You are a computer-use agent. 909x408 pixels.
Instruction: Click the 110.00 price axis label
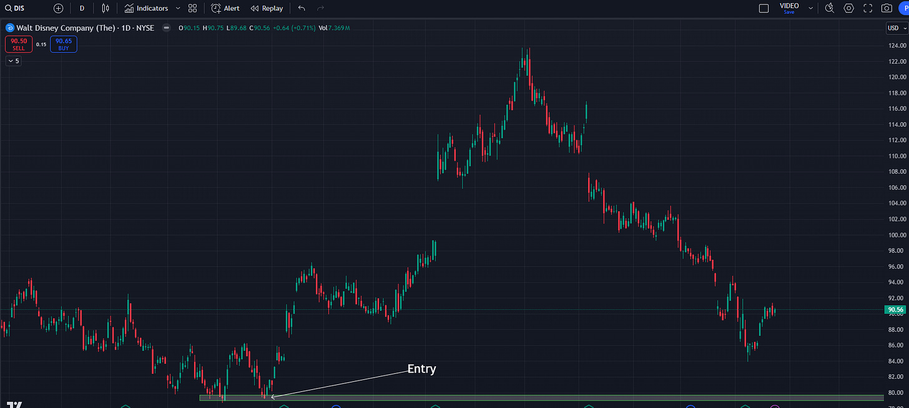[x=897, y=156]
